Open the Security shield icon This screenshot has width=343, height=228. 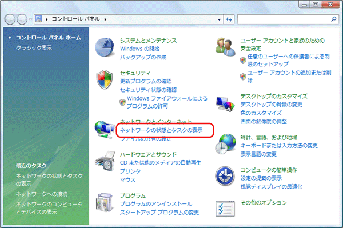(105, 79)
